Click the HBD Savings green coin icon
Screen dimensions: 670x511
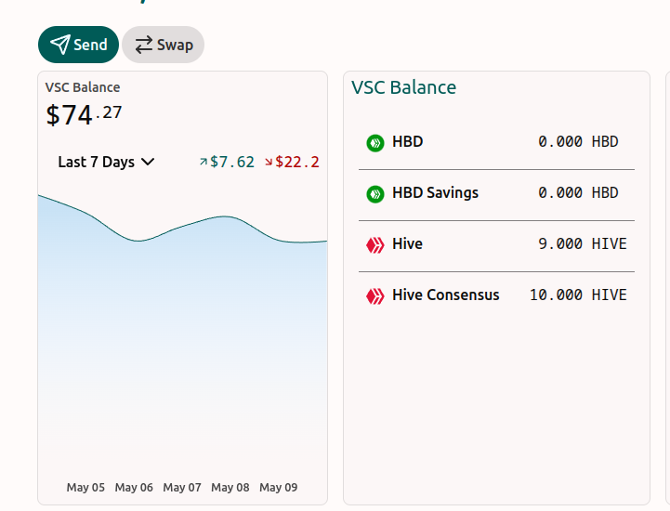[375, 194]
